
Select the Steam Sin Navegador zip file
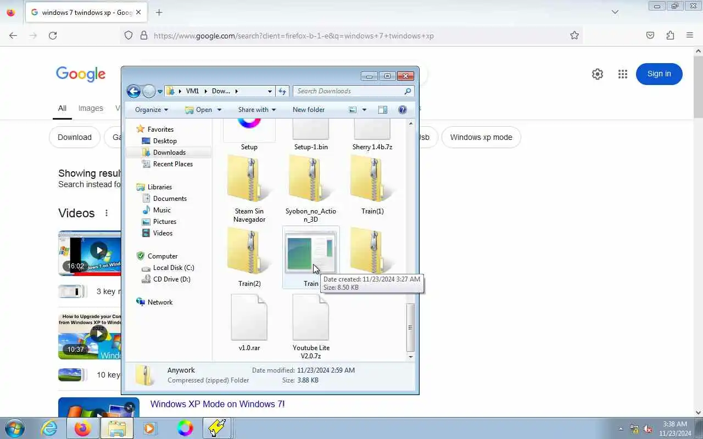pos(249,189)
